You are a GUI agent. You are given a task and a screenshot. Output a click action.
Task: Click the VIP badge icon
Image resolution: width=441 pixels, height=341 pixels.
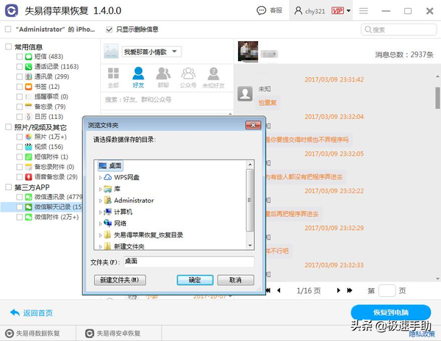tap(337, 11)
